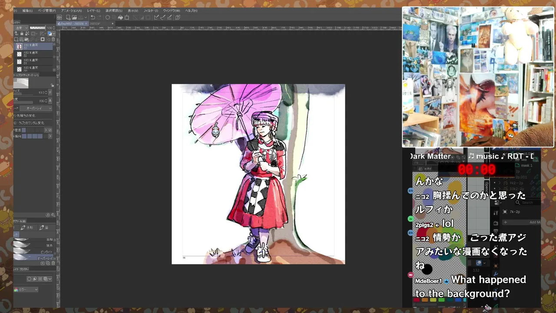Toggle snap to special ruler icon

point(163,17)
